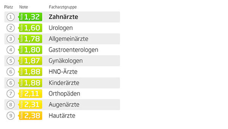Select the rank 2 circle in Urologen row
Viewport: 228px width, 129px height.
(x=11, y=28)
